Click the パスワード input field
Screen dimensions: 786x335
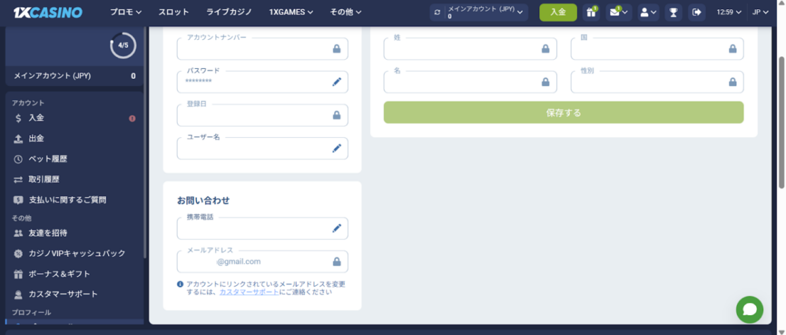point(262,82)
